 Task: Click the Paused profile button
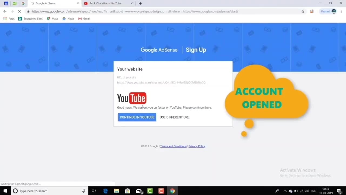(x=328, y=11)
